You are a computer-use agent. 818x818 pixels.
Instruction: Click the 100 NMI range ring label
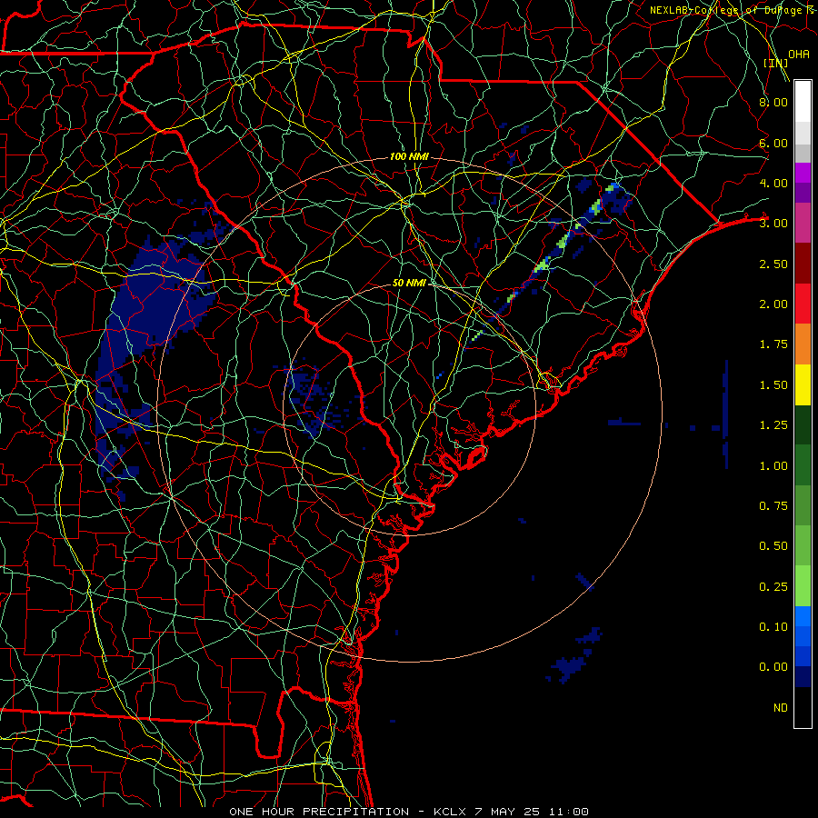409,156
